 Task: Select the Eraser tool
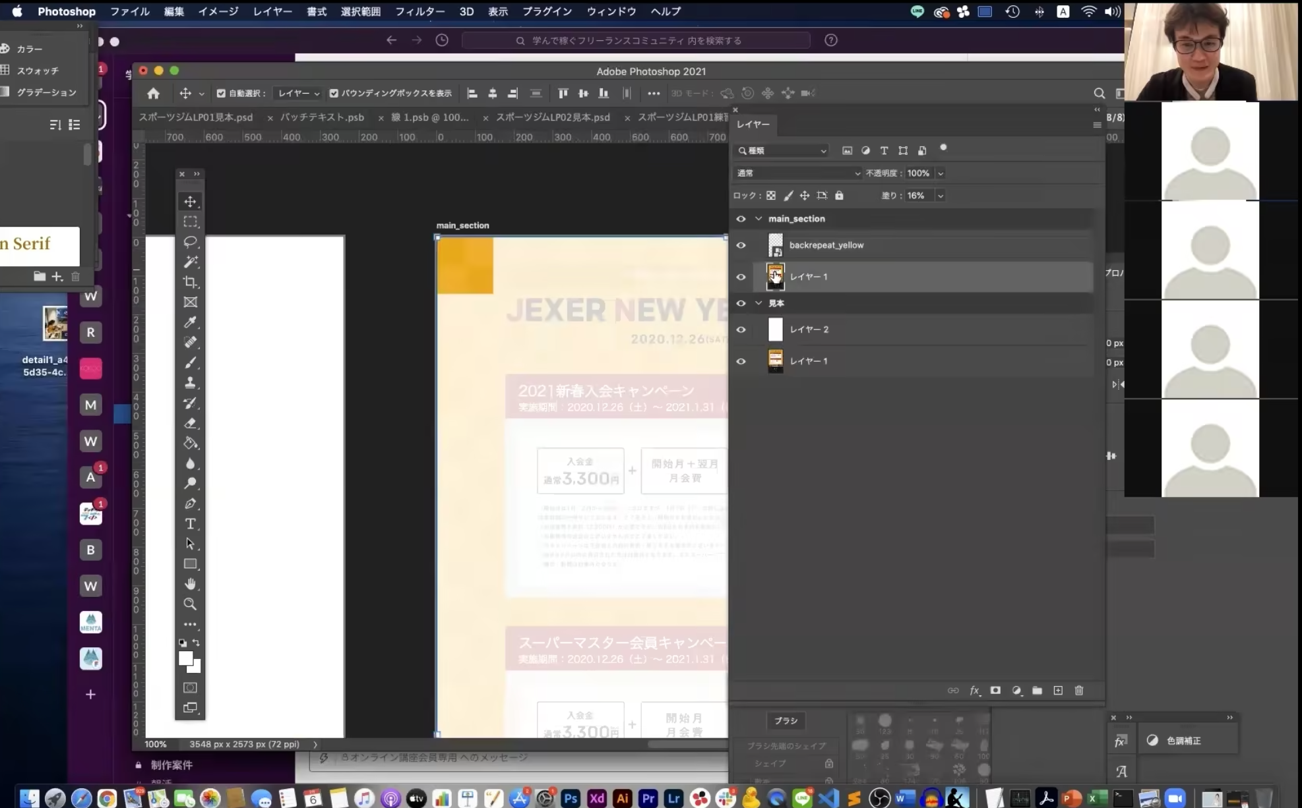[x=190, y=423]
